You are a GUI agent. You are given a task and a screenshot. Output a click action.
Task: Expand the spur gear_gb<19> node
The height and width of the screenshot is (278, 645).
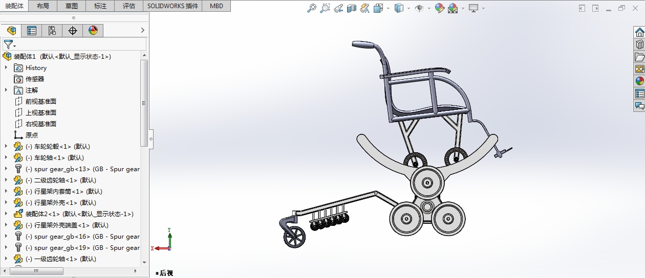coord(6,248)
